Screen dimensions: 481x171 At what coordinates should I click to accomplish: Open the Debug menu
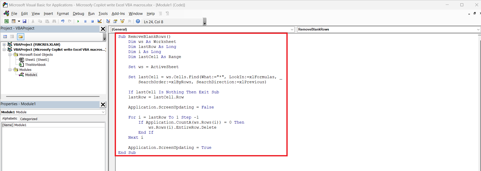click(78, 14)
